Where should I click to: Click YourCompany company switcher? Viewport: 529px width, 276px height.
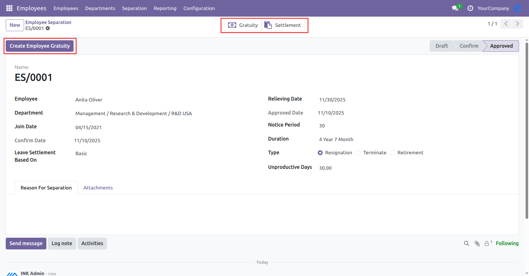click(493, 8)
